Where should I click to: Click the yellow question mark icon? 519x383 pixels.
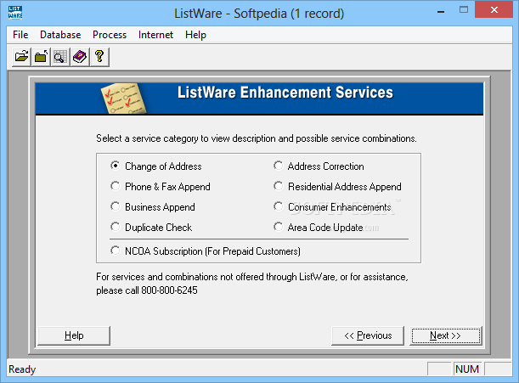[99, 57]
